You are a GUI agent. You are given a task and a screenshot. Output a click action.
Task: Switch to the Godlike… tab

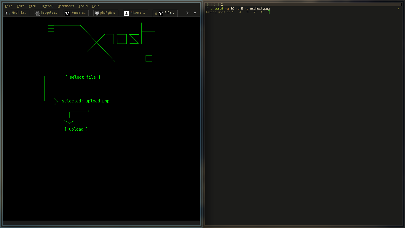(x=19, y=13)
